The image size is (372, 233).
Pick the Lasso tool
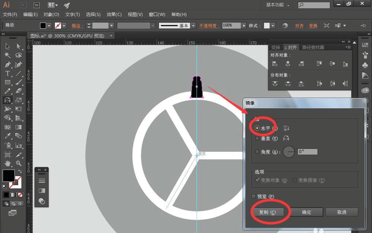(x=19, y=55)
